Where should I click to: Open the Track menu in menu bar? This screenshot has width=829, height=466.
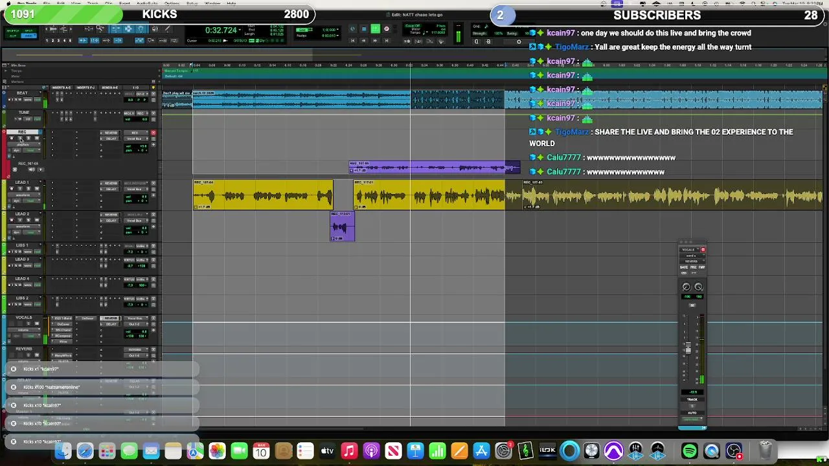coord(93,3)
